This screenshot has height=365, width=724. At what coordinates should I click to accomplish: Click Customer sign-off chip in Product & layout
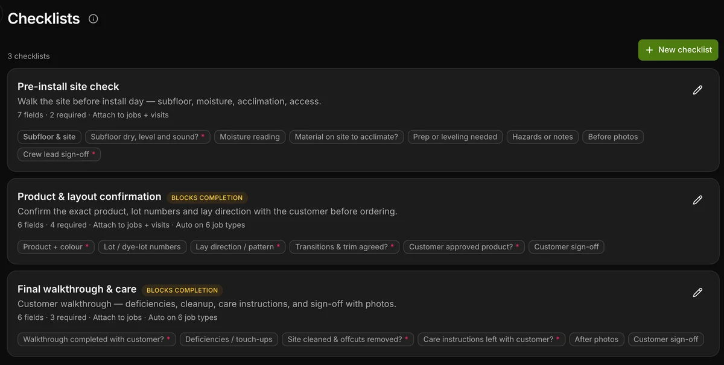tap(567, 247)
